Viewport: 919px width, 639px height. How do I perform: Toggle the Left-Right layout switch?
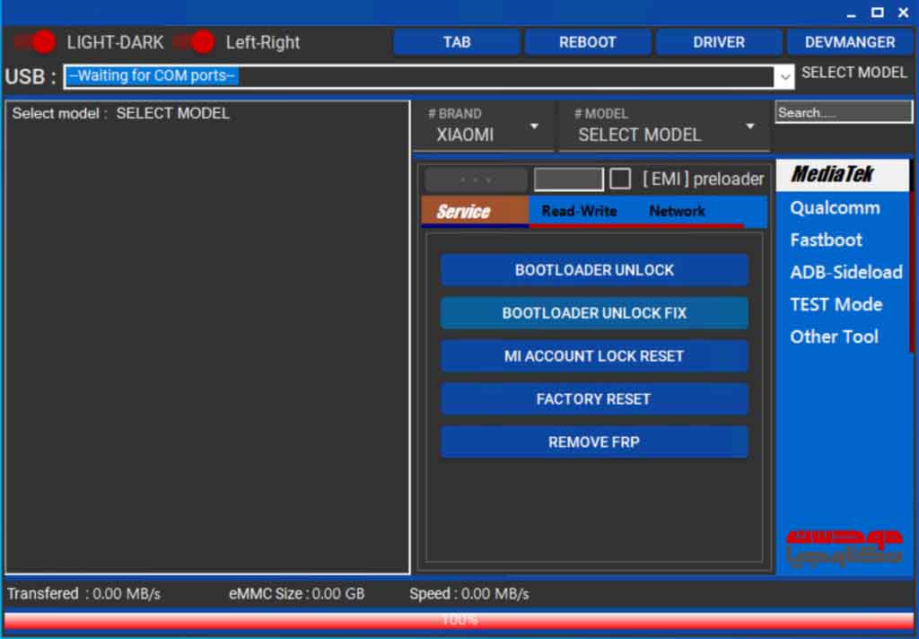click(195, 42)
